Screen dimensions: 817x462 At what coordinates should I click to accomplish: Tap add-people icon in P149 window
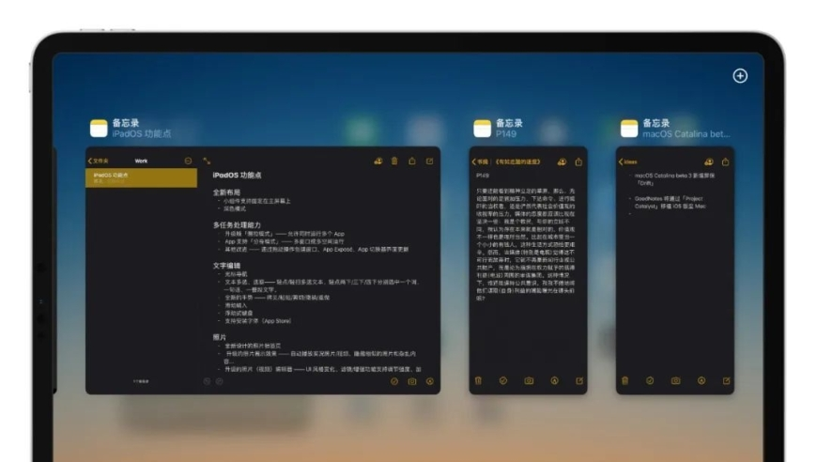pyautogui.click(x=562, y=162)
